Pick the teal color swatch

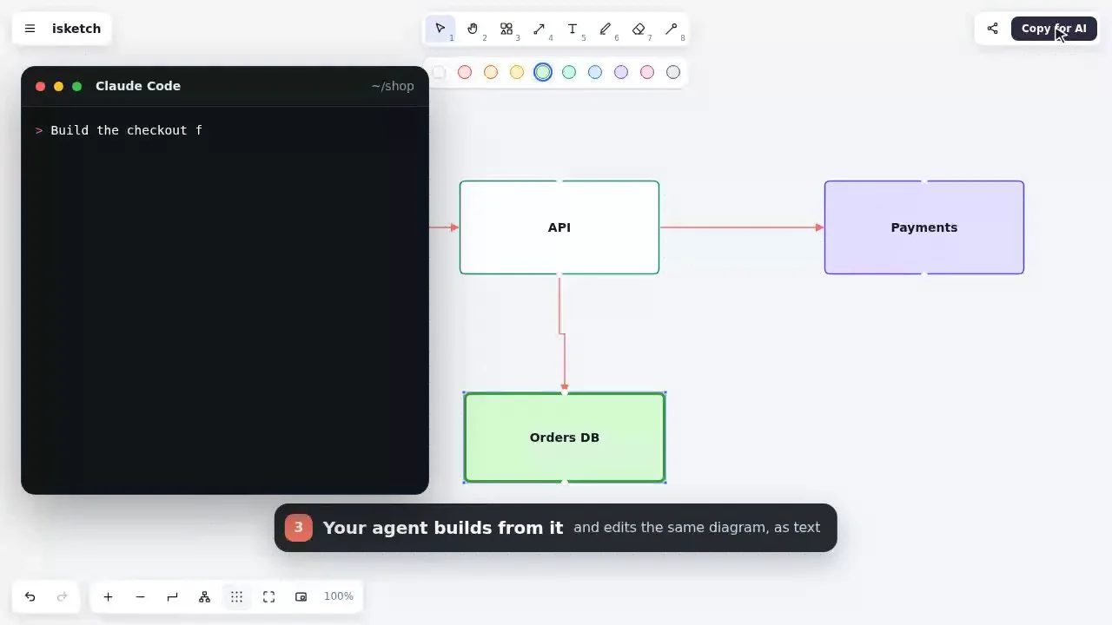(x=569, y=72)
